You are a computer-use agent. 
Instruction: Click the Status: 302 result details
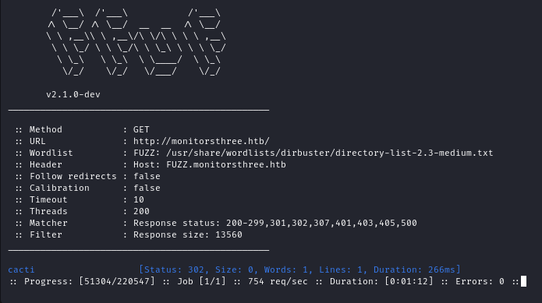pos(299,270)
